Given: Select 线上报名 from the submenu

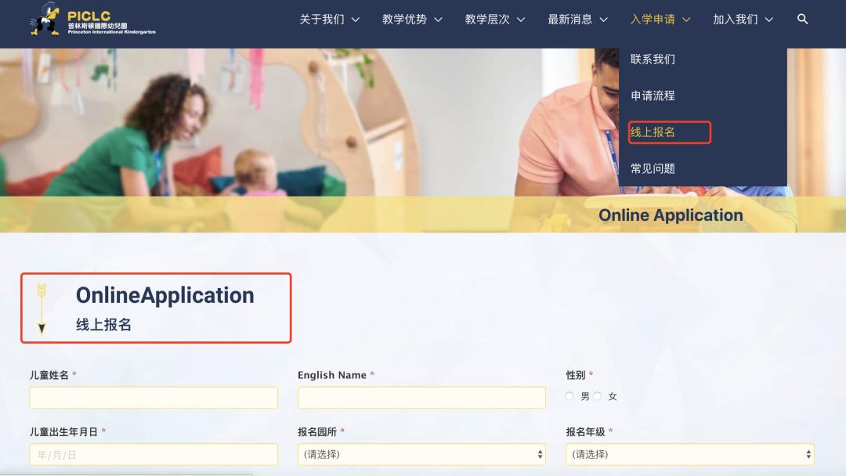Looking at the screenshot, I should pos(653,132).
